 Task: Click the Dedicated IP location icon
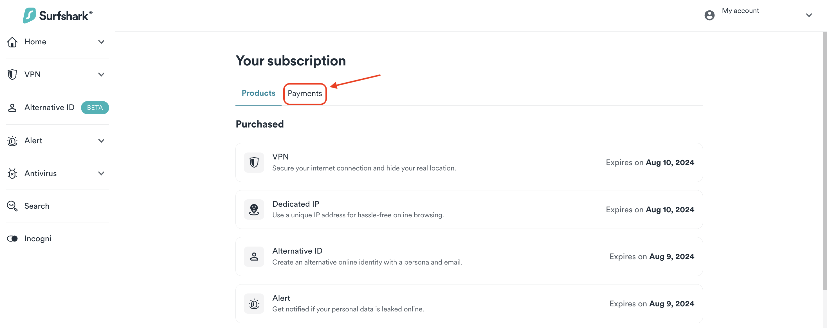254,210
